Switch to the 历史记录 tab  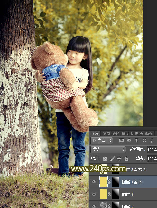click(x=137, y=134)
